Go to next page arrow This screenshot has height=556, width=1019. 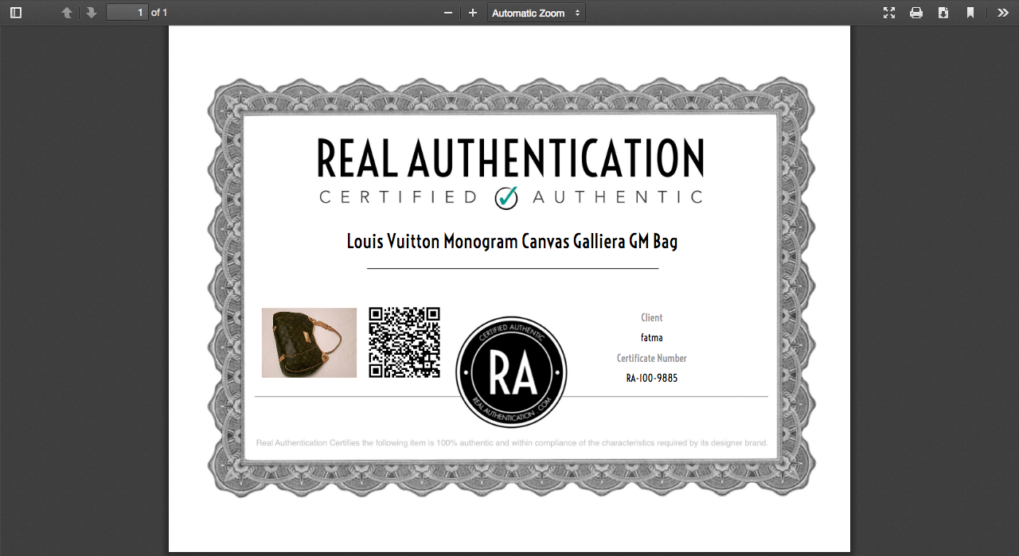(92, 13)
